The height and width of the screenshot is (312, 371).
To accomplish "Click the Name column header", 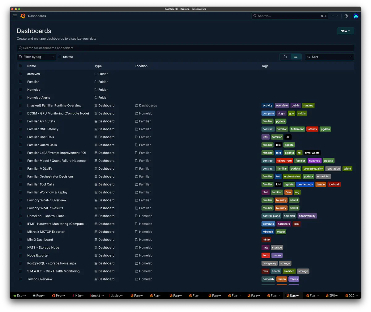I will point(32,66).
